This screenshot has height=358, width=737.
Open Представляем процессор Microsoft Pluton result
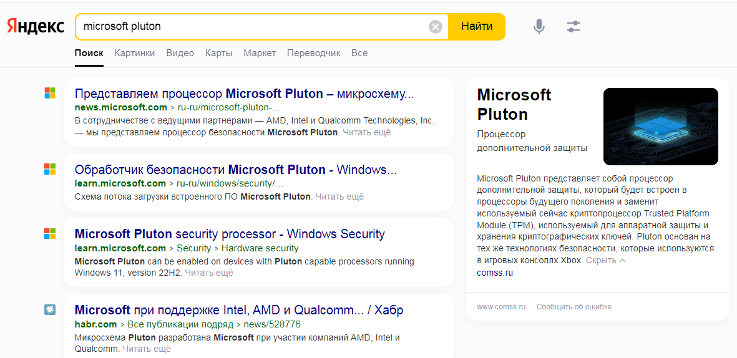(x=244, y=94)
